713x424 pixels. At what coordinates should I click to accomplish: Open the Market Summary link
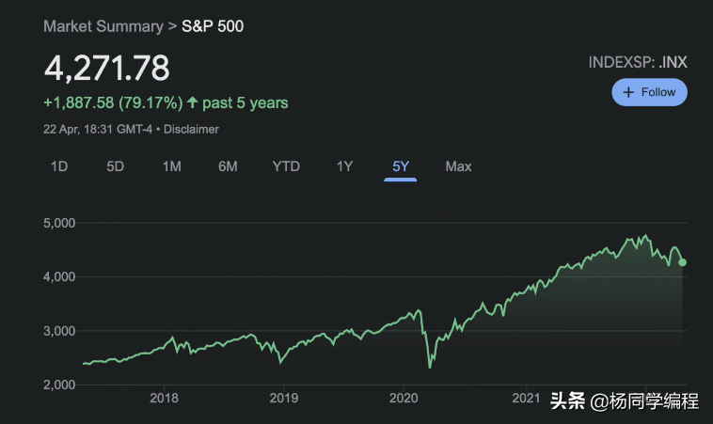[103, 26]
